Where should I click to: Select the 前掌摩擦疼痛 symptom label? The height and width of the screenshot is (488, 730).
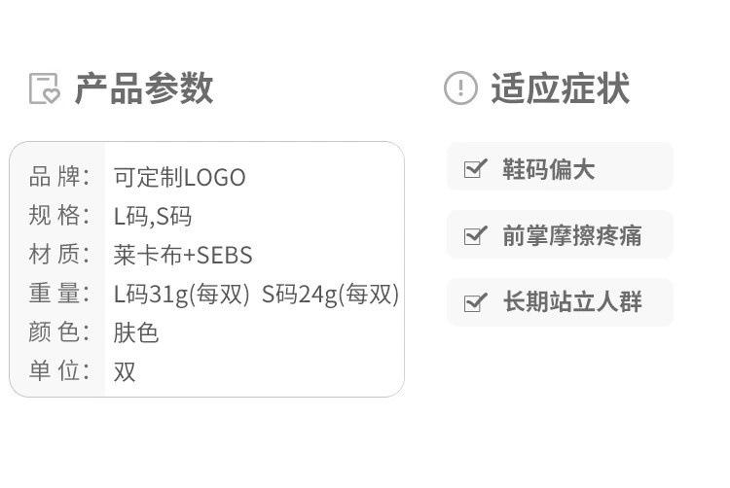(572, 235)
